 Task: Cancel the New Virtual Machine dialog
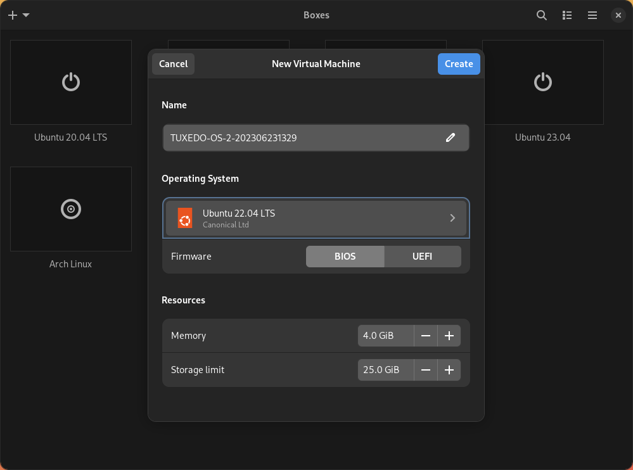(x=173, y=64)
